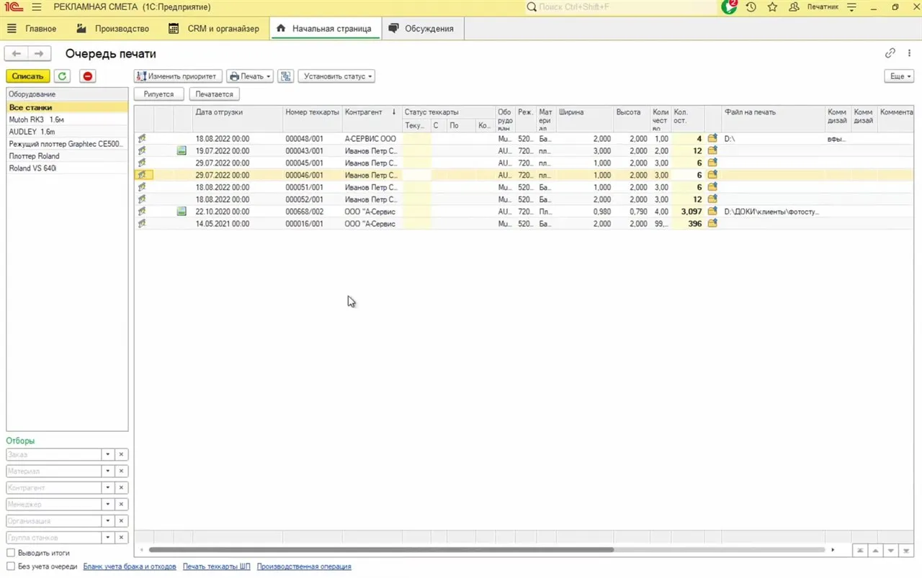Open favorites star icon in title bar

tap(772, 7)
